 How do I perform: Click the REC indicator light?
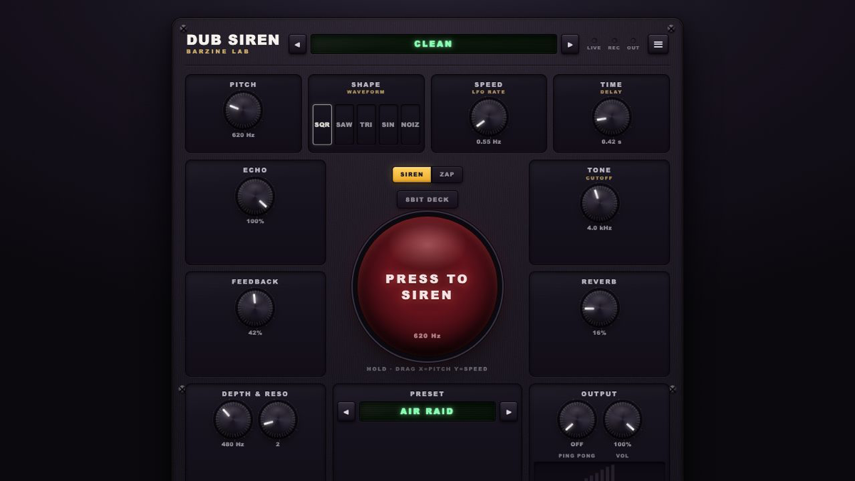tap(613, 41)
